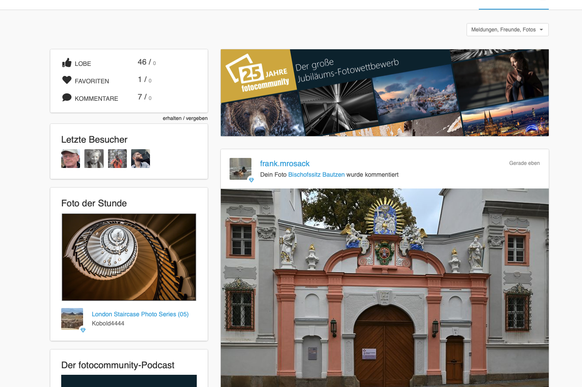Click the speech bubble Kommentare icon
The image size is (582, 387).
pyautogui.click(x=66, y=97)
